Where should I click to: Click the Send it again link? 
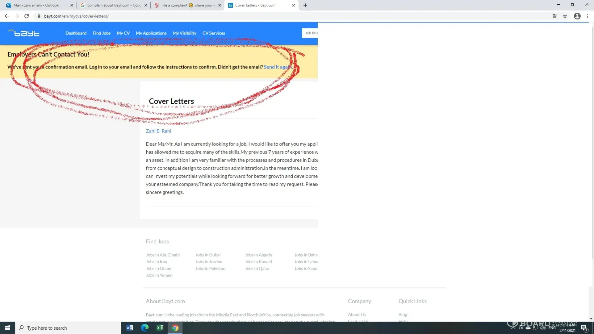278,67
